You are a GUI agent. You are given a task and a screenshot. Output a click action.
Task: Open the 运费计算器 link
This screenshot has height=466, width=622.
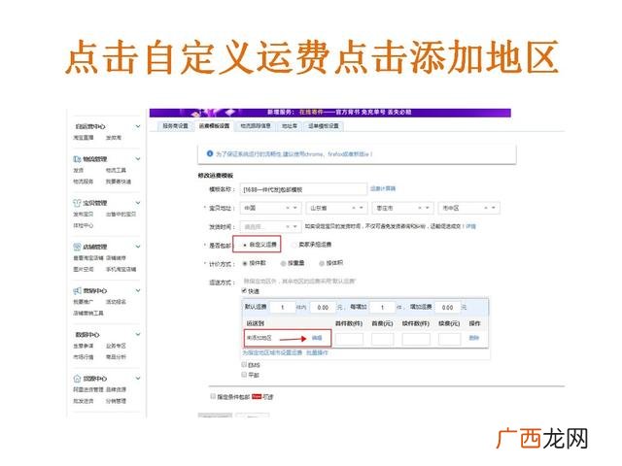383,188
